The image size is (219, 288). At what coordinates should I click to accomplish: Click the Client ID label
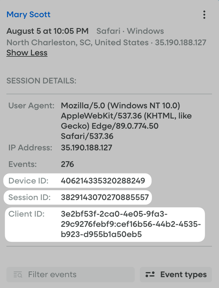[x=26, y=214]
